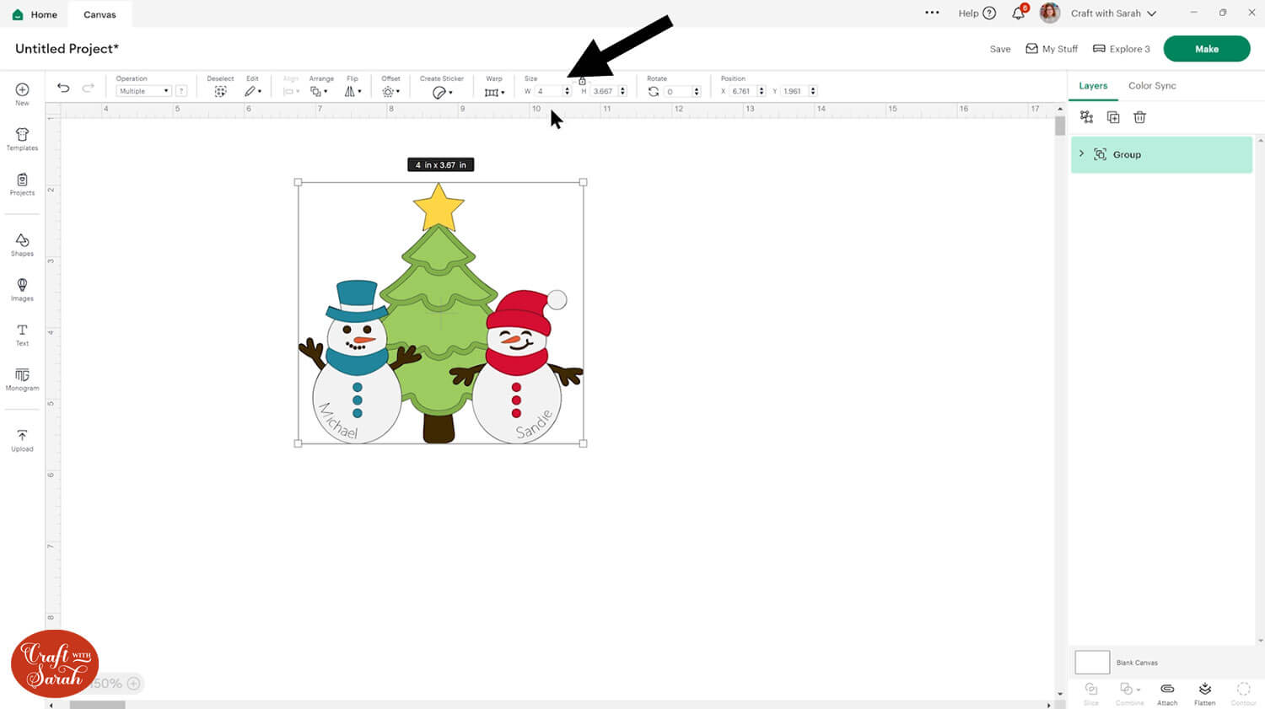Click the Rotate field stepper arrows
Screen dimensions: 1265x709
click(x=697, y=91)
